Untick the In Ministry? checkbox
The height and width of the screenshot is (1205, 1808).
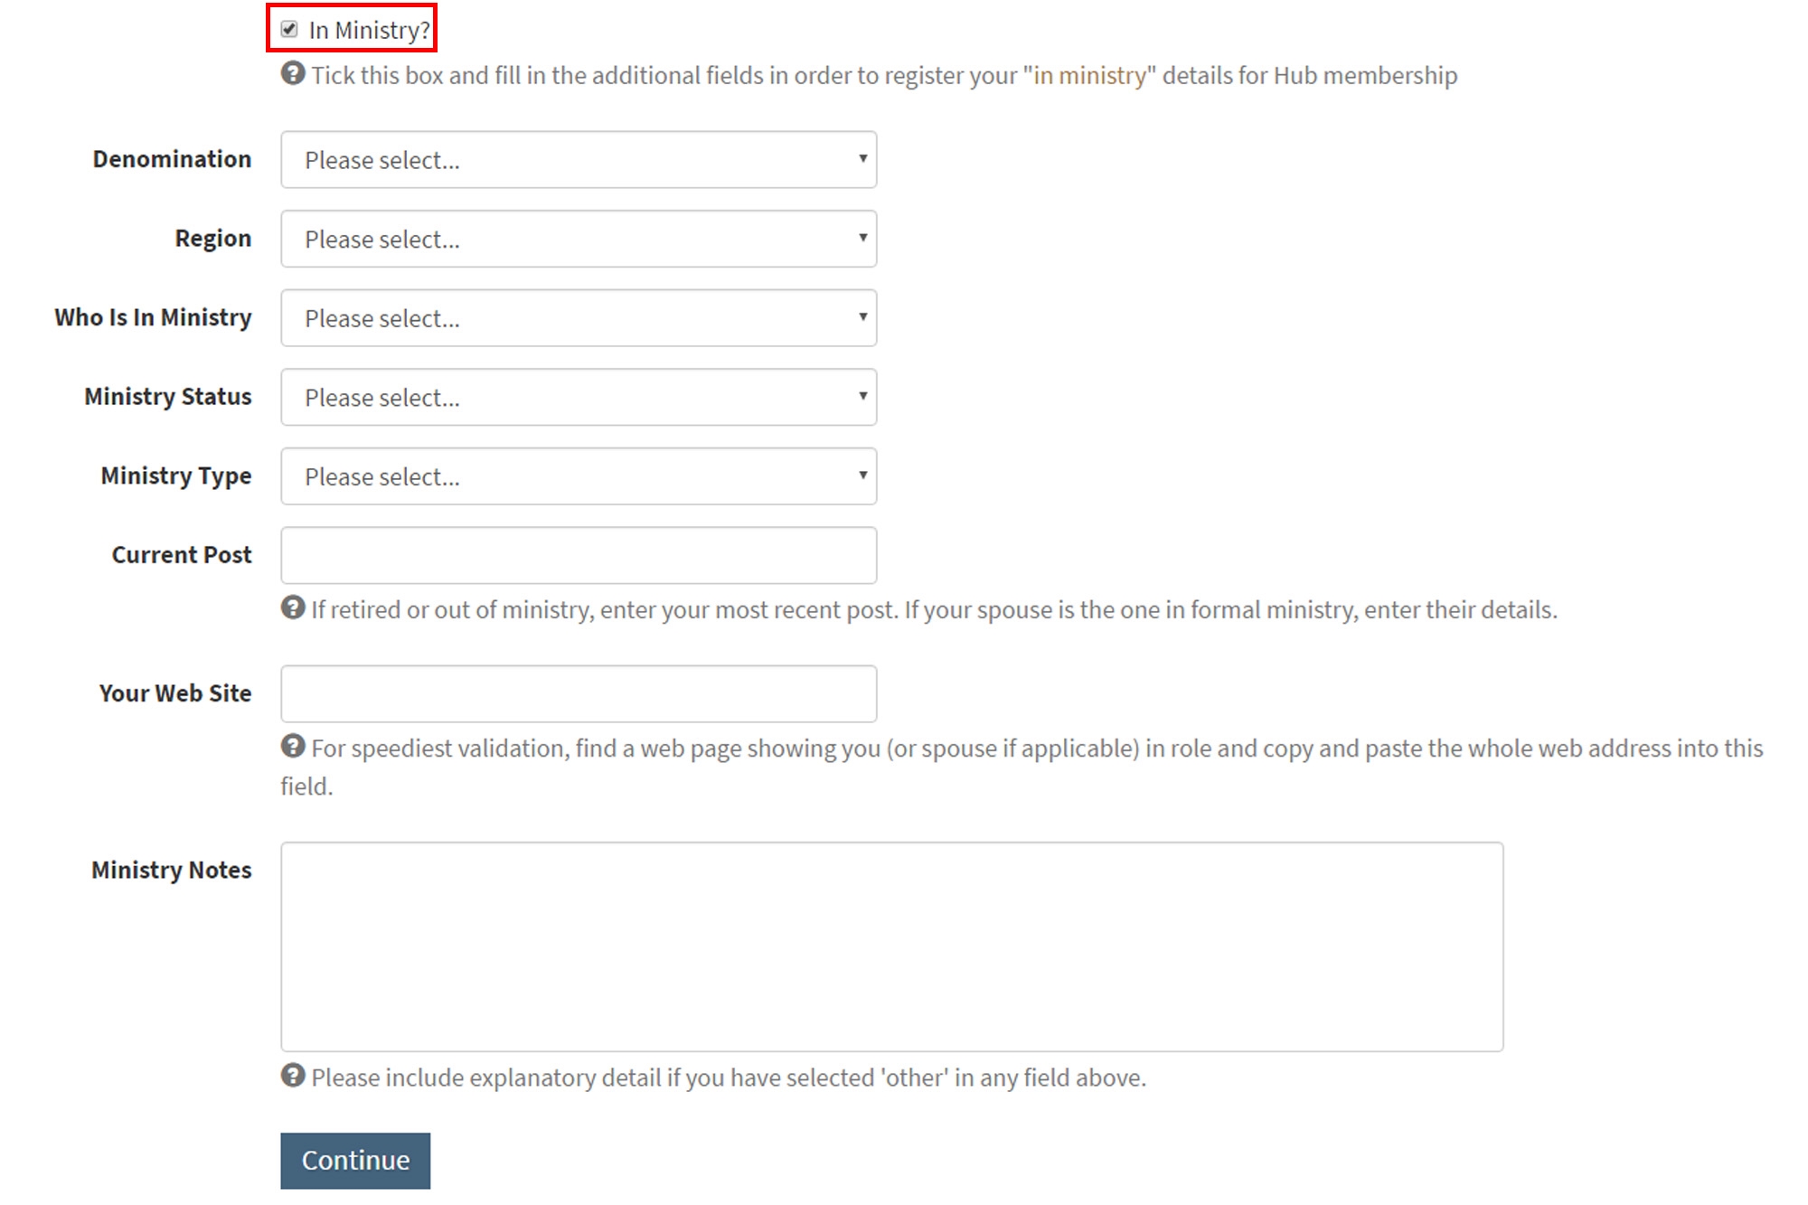click(x=289, y=30)
